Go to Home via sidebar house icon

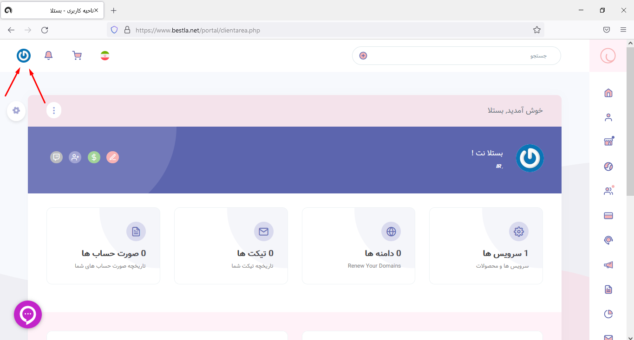[x=608, y=93]
